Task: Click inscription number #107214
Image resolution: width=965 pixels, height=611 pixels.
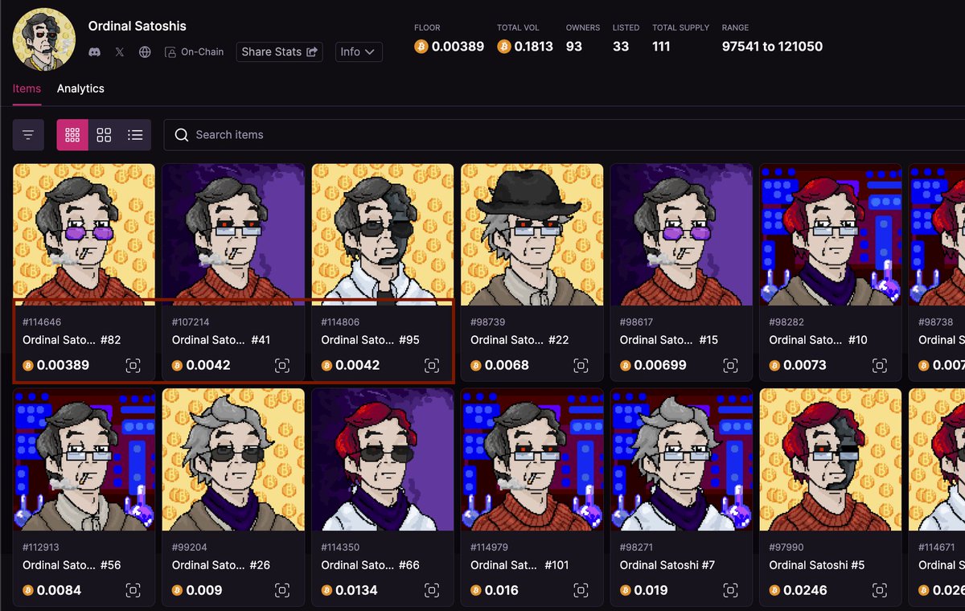Action: 191,322
